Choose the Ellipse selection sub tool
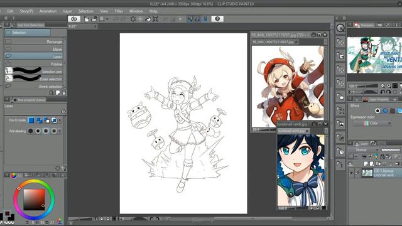Viewport: 402px width, 226px height. (x=33, y=49)
